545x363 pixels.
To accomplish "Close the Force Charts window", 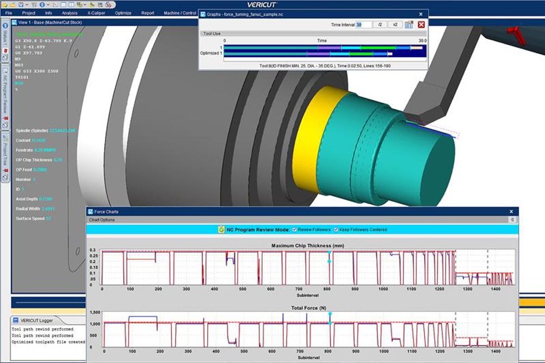I will [x=511, y=211].
